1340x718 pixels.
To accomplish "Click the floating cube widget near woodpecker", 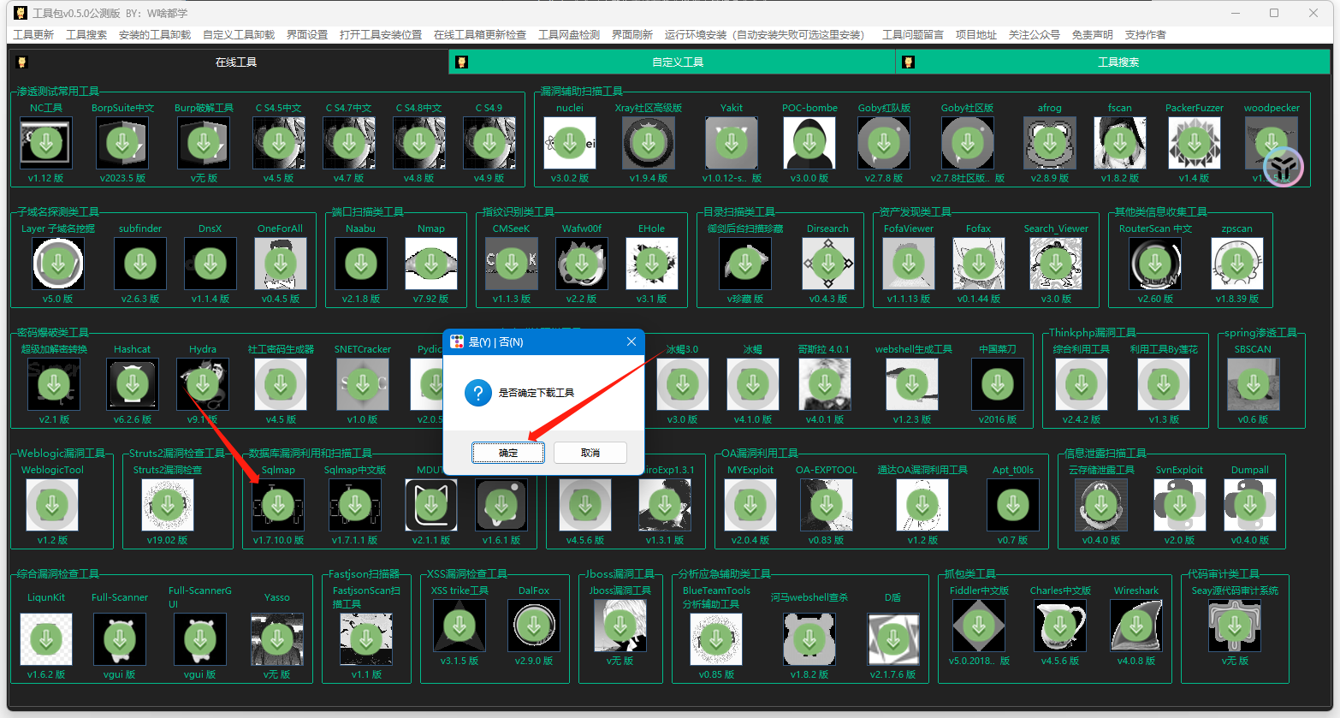I will pos(1283,167).
